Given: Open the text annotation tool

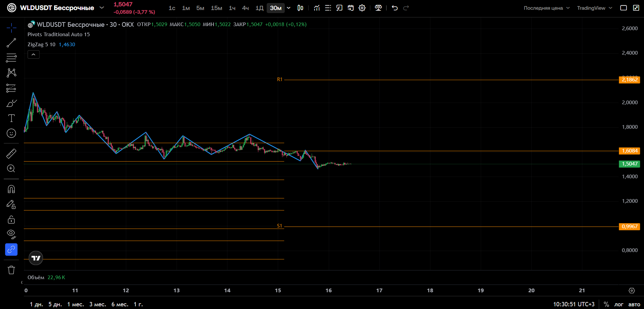Looking at the screenshot, I should 11,118.
